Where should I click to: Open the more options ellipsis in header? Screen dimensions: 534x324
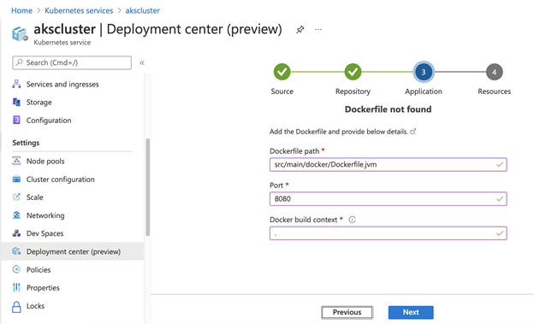tap(318, 30)
